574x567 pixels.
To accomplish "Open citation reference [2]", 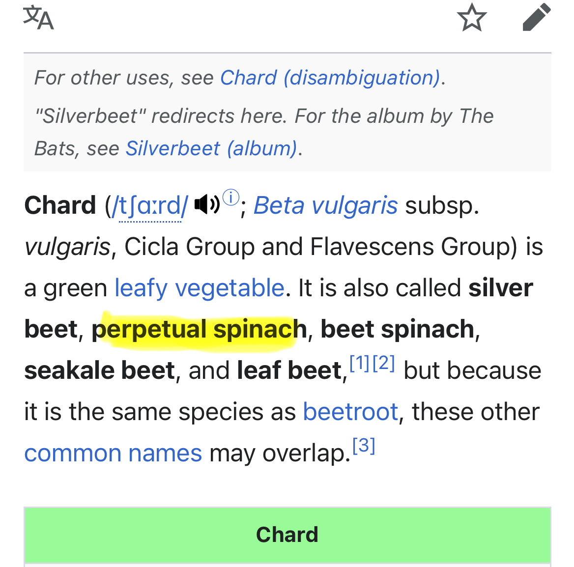I will [x=384, y=364].
